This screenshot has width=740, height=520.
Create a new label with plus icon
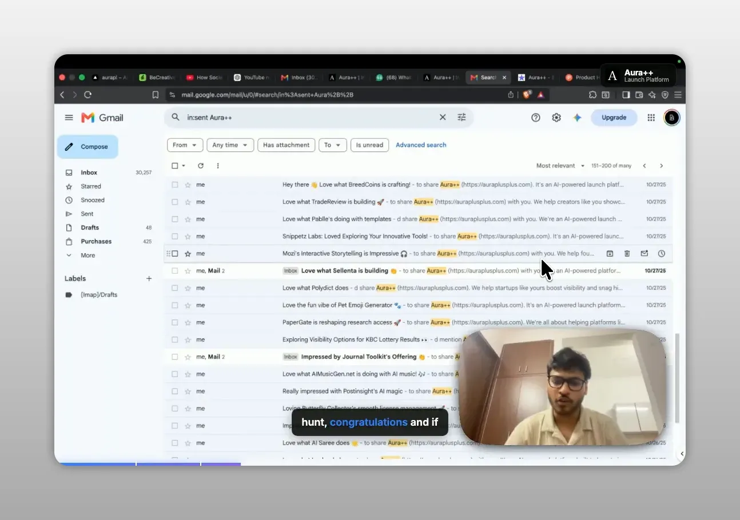149,279
